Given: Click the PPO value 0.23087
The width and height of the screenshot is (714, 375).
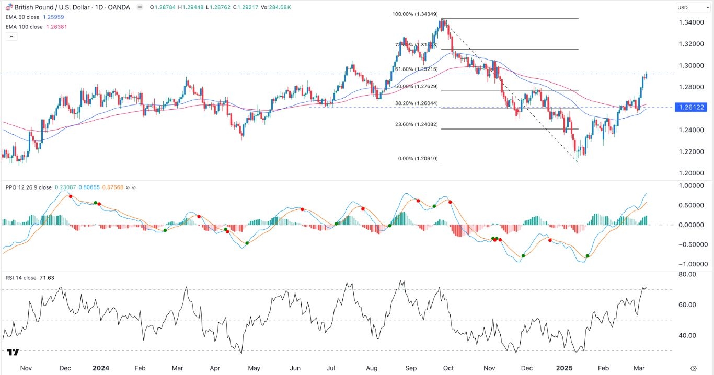Looking at the screenshot, I should 65,187.
